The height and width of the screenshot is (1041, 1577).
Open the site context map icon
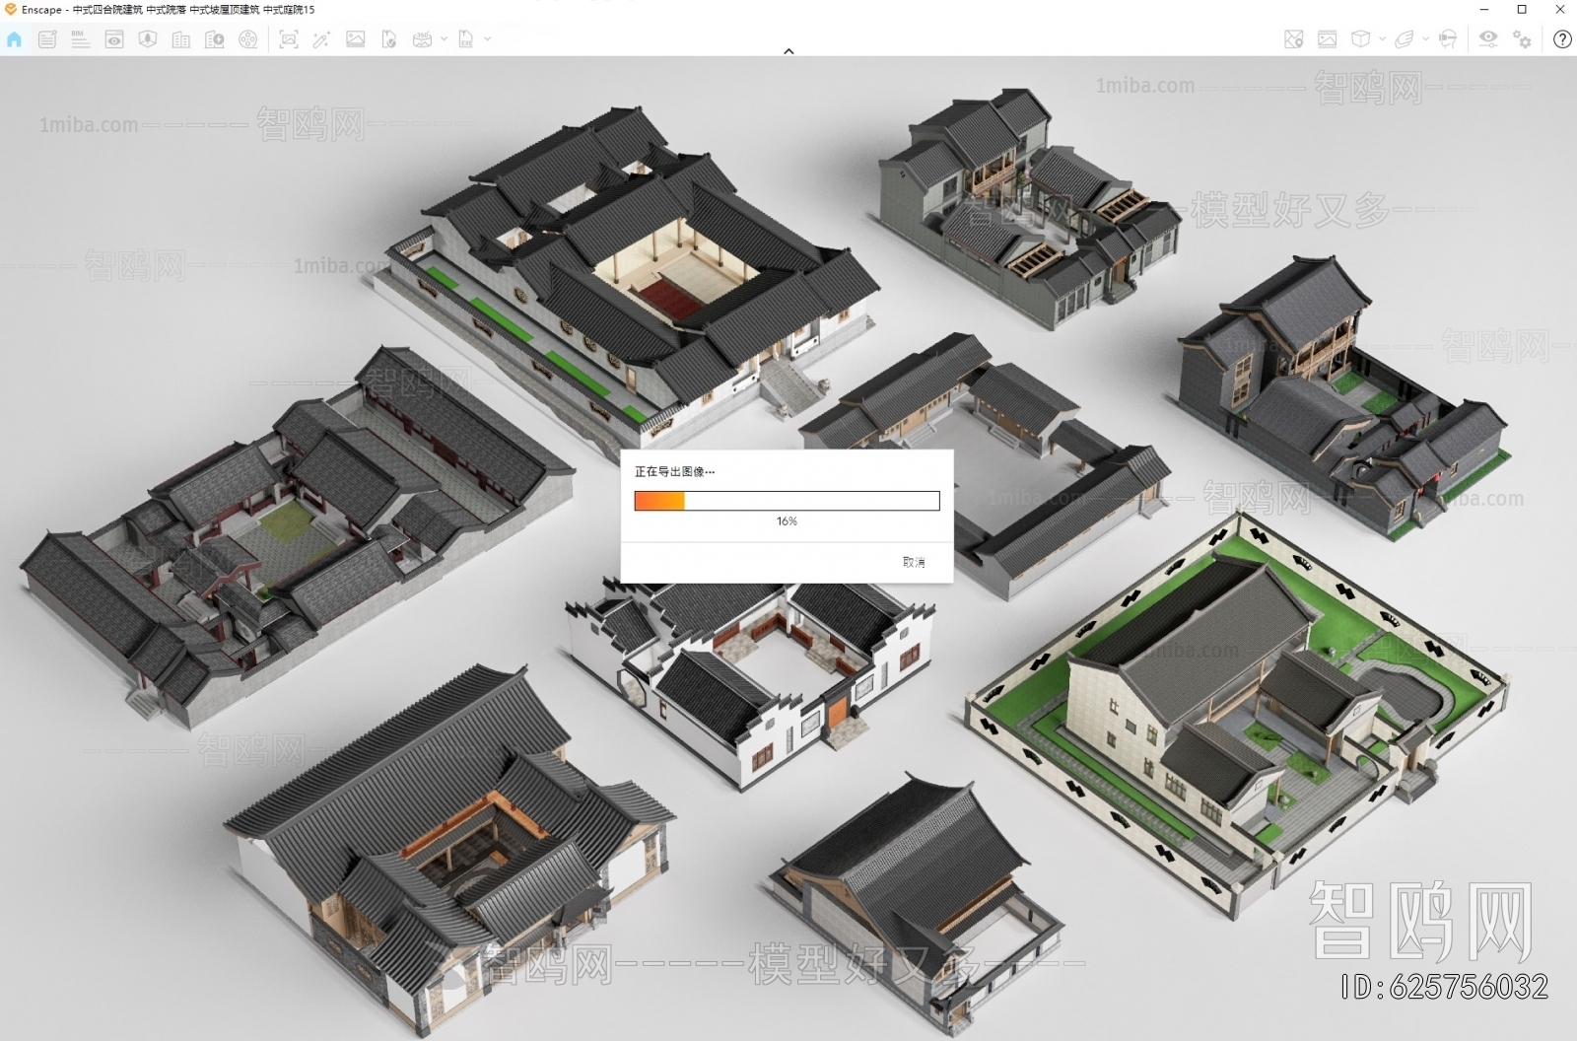click(1294, 39)
